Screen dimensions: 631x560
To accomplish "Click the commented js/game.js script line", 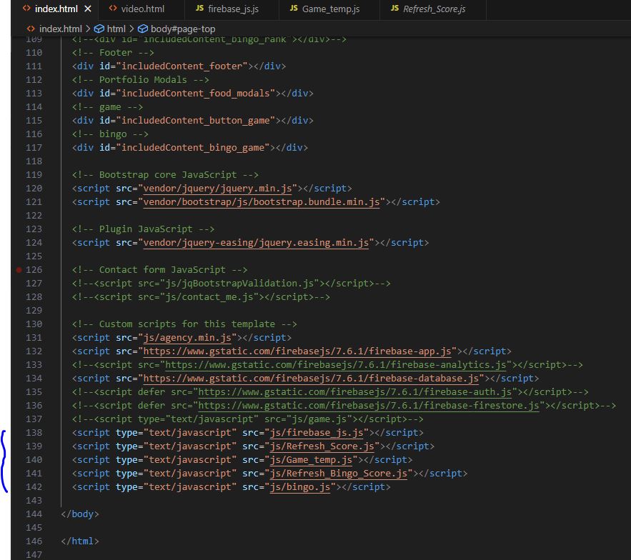I will click(x=248, y=419).
